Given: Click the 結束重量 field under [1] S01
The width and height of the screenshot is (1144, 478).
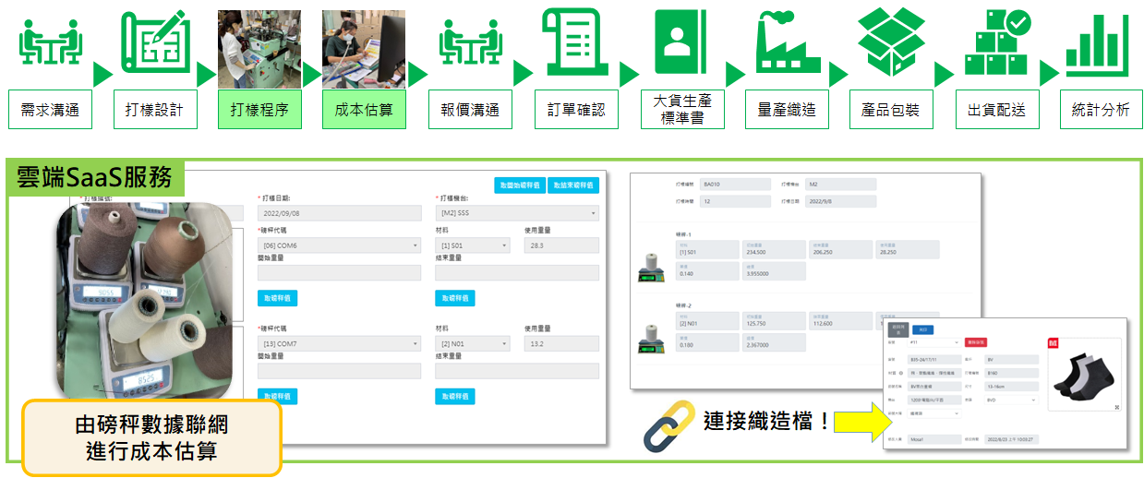Looking at the screenshot, I should (x=517, y=273).
